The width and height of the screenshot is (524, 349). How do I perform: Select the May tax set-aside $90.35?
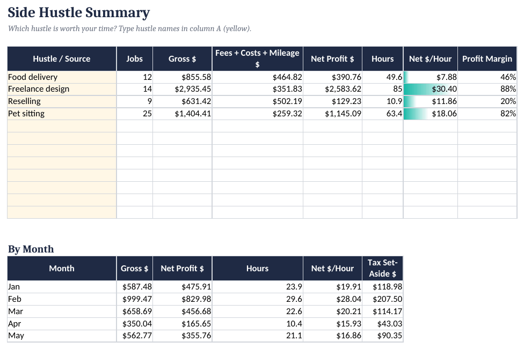tap(383, 336)
